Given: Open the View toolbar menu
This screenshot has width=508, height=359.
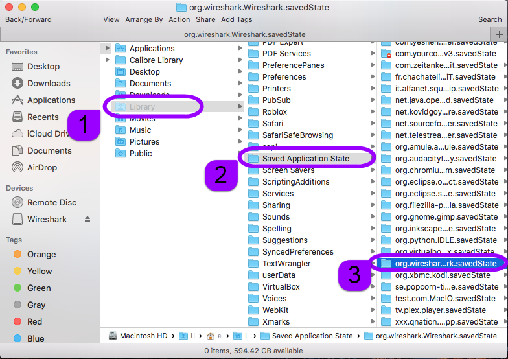Looking at the screenshot, I should click(x=111, y=19).
